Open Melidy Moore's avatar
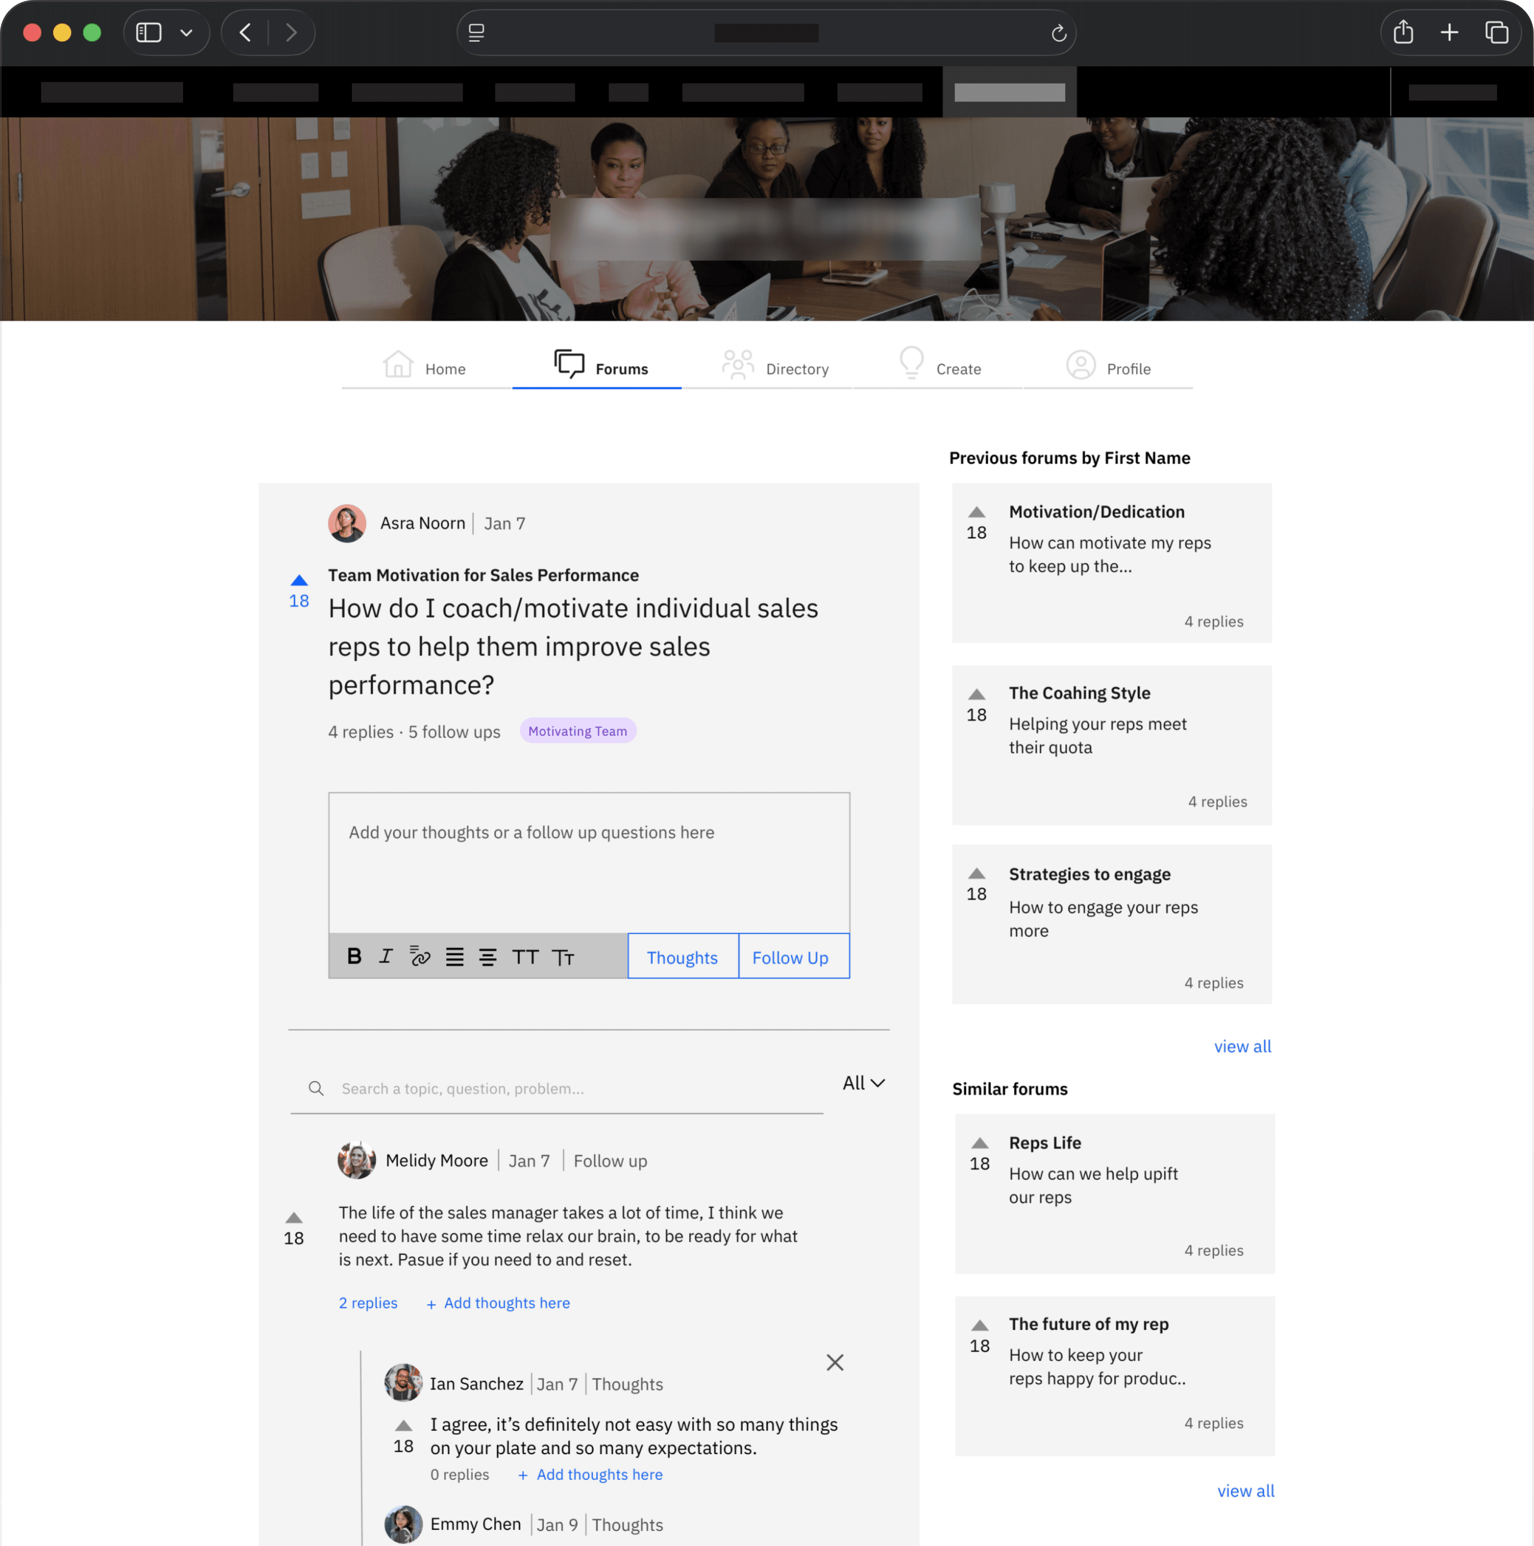This screenshot has height=1546, width=1534. (356, 1160)
